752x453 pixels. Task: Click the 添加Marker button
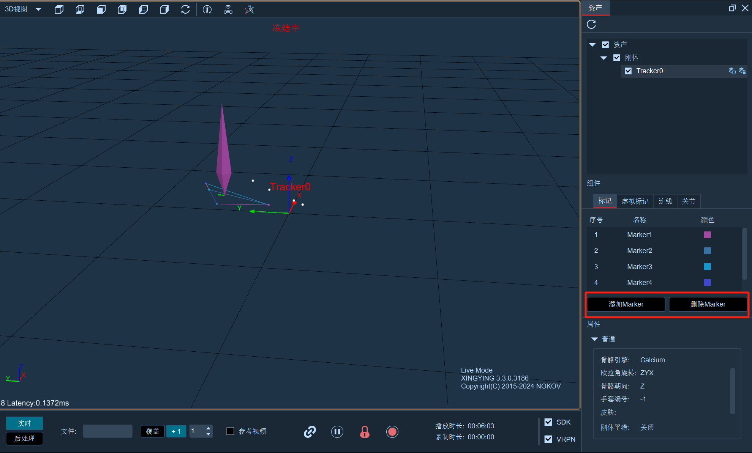tap(626, 304)
